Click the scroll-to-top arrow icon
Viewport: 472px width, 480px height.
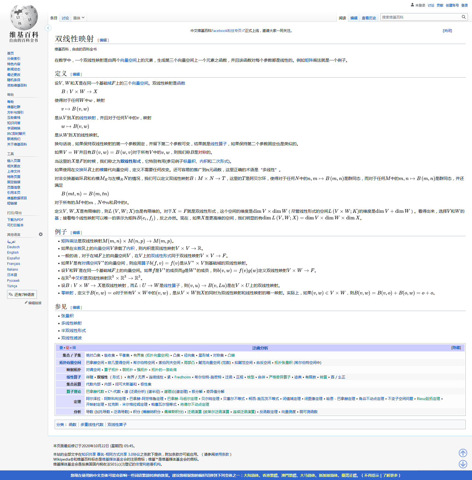(463, 453)
